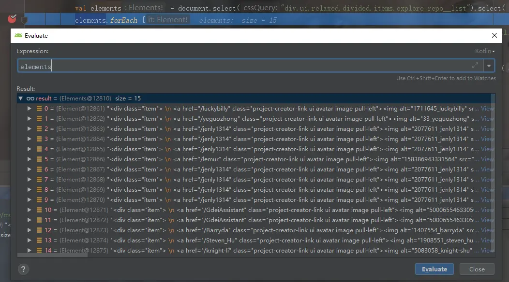Click the Android icon in dialog title

[x=18, y=35]
